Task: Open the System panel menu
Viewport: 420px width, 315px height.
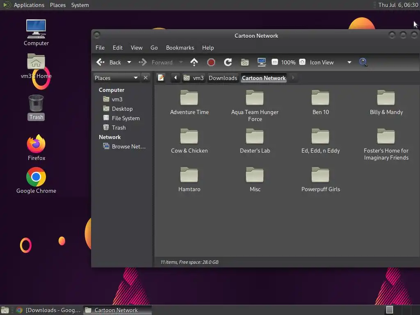Action: [x=80, y=5]
